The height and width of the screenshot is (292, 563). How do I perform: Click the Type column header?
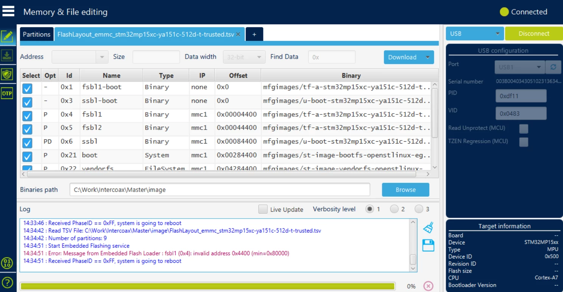pos(166,75)
